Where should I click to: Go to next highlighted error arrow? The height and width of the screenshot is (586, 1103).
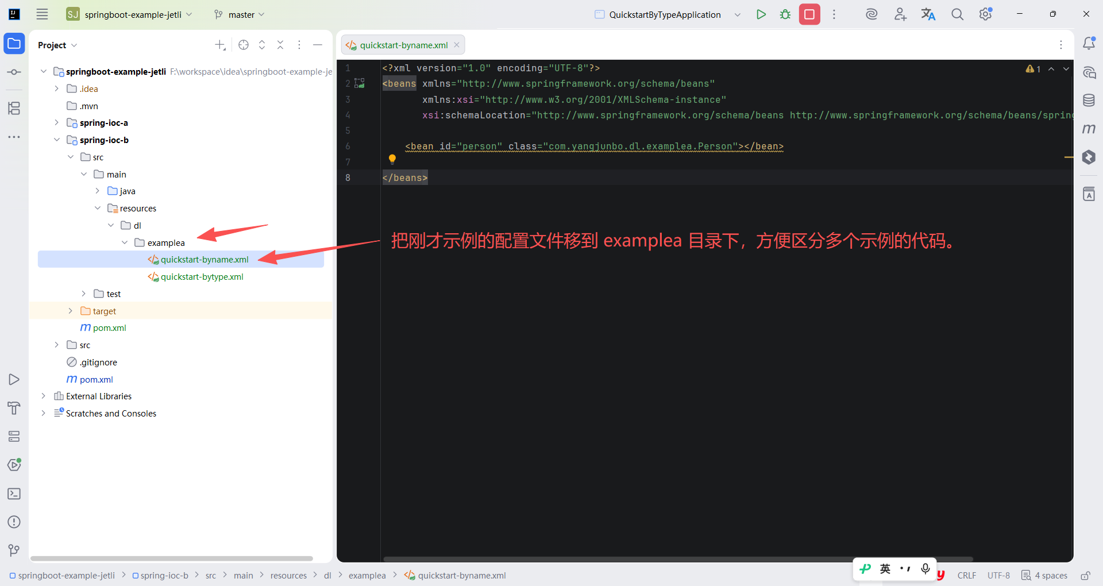click(x=1066, y=69)
